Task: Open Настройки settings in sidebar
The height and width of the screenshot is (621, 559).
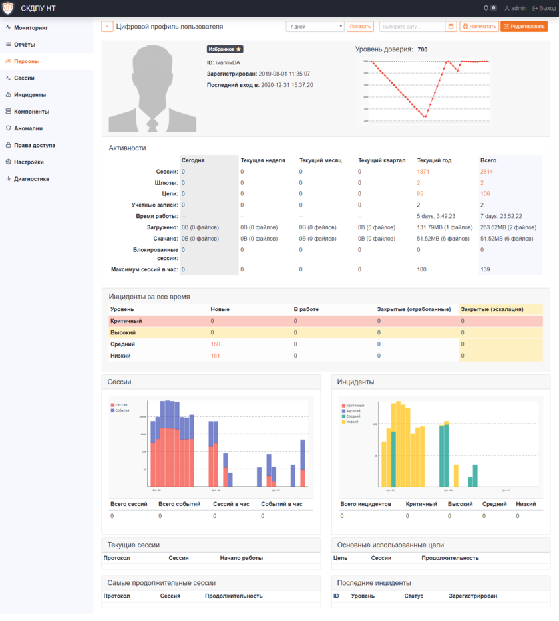Action: click(x=29, y=162)
